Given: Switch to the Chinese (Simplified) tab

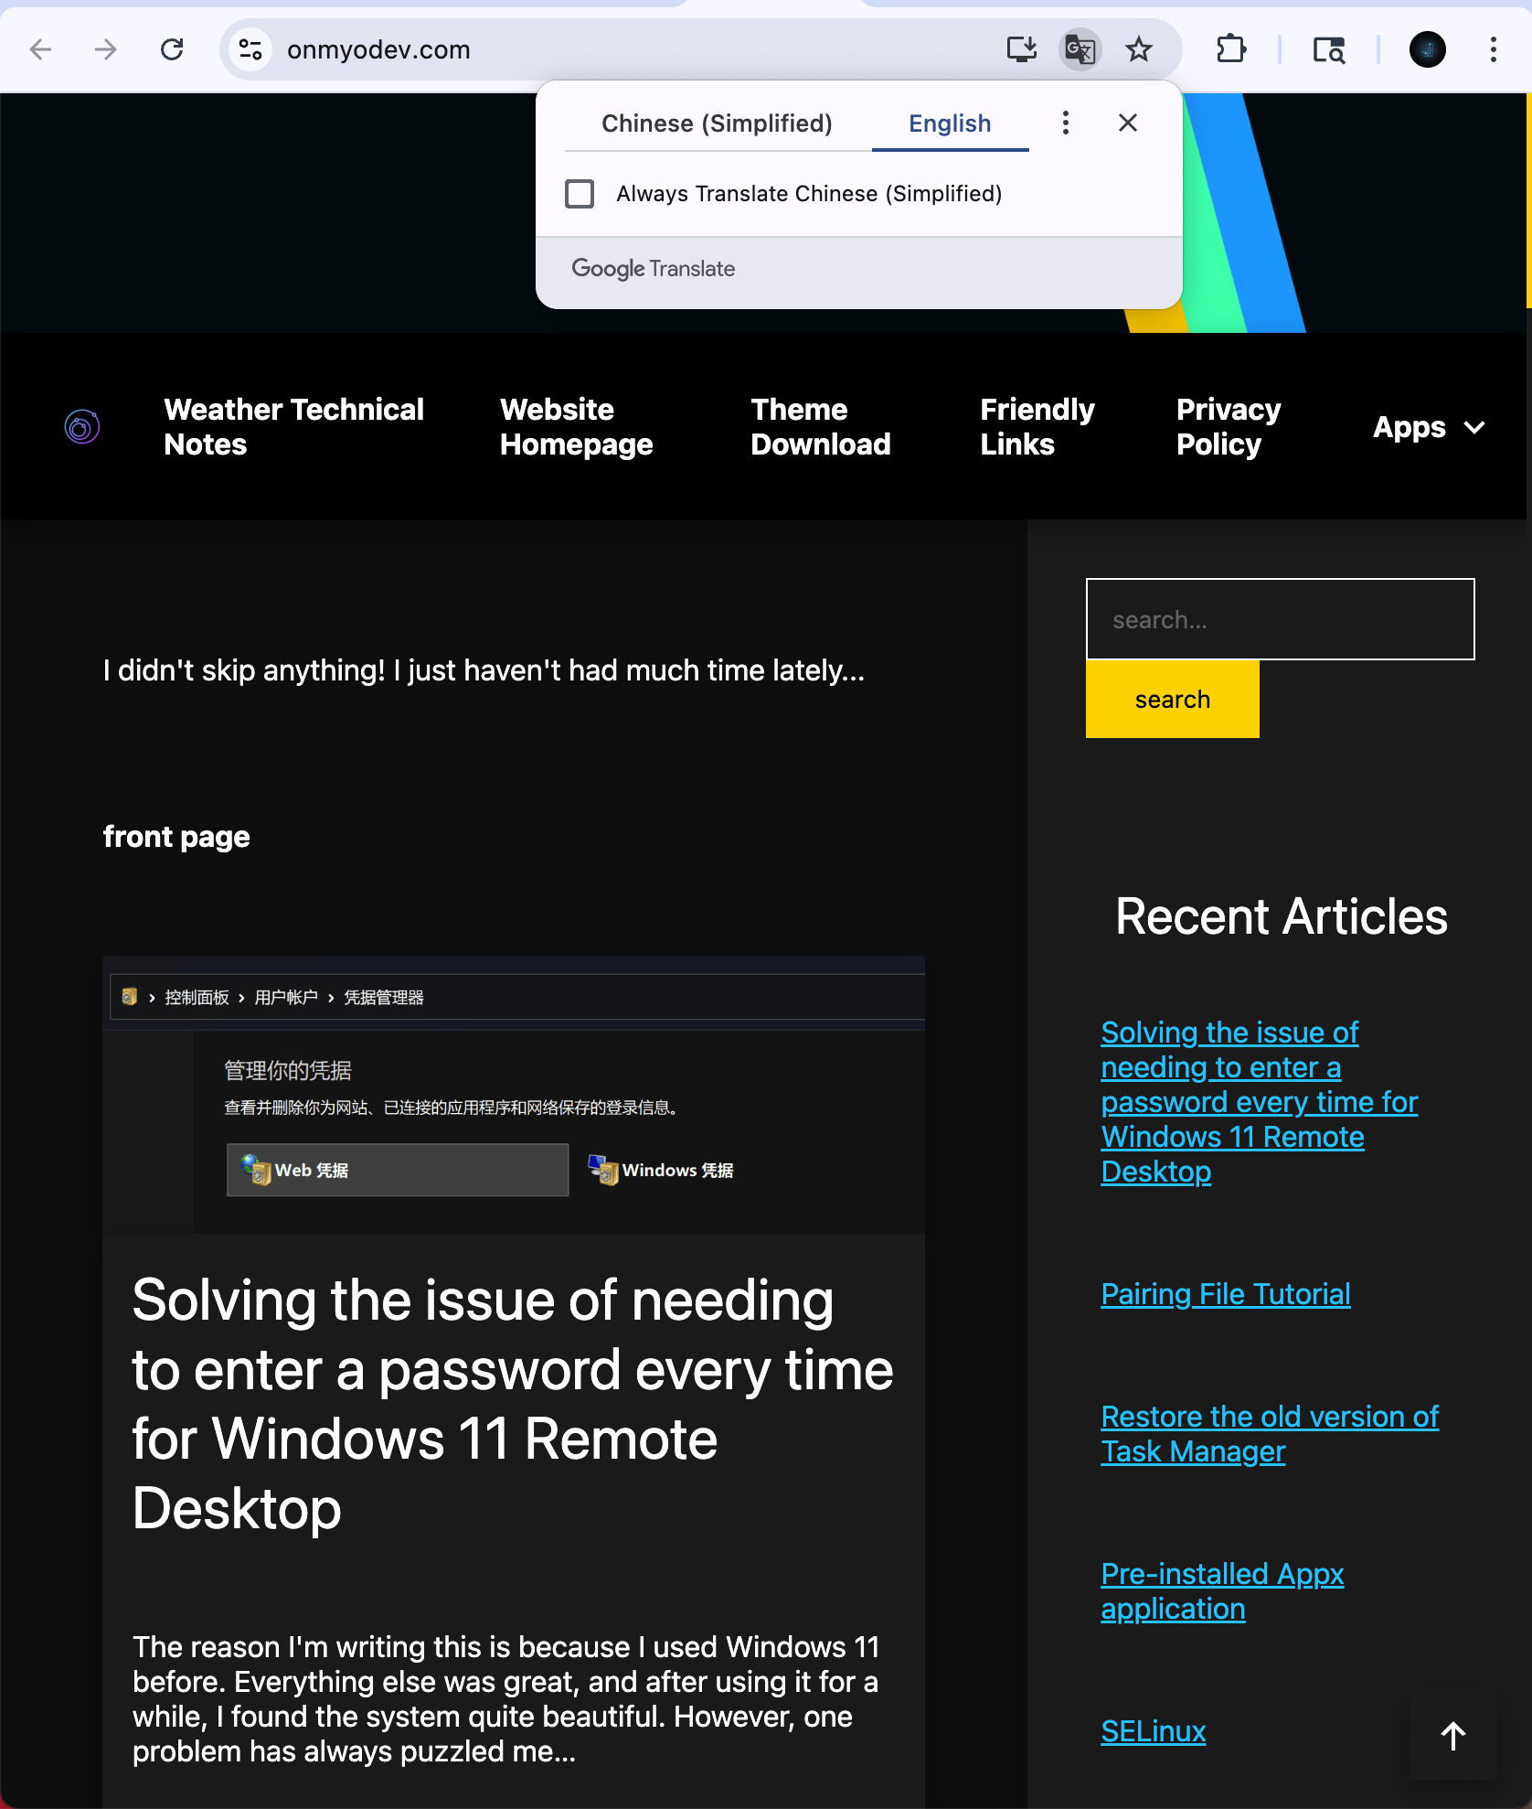Looking at the screenshot, I should [x=717, y=123].
